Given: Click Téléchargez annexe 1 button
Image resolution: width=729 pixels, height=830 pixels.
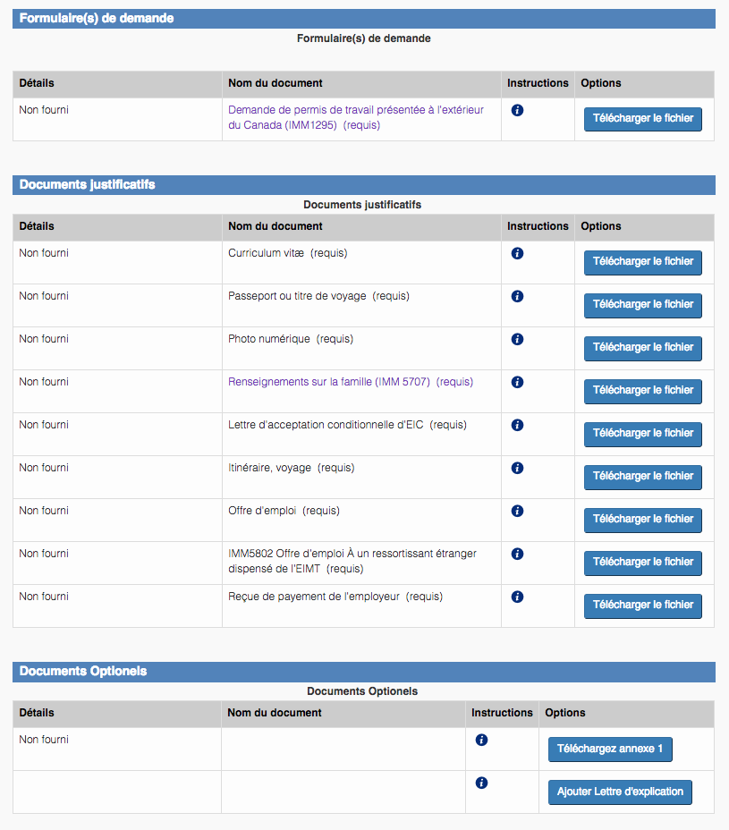Looking at the screenshot, I should click(x=609, y=750).
